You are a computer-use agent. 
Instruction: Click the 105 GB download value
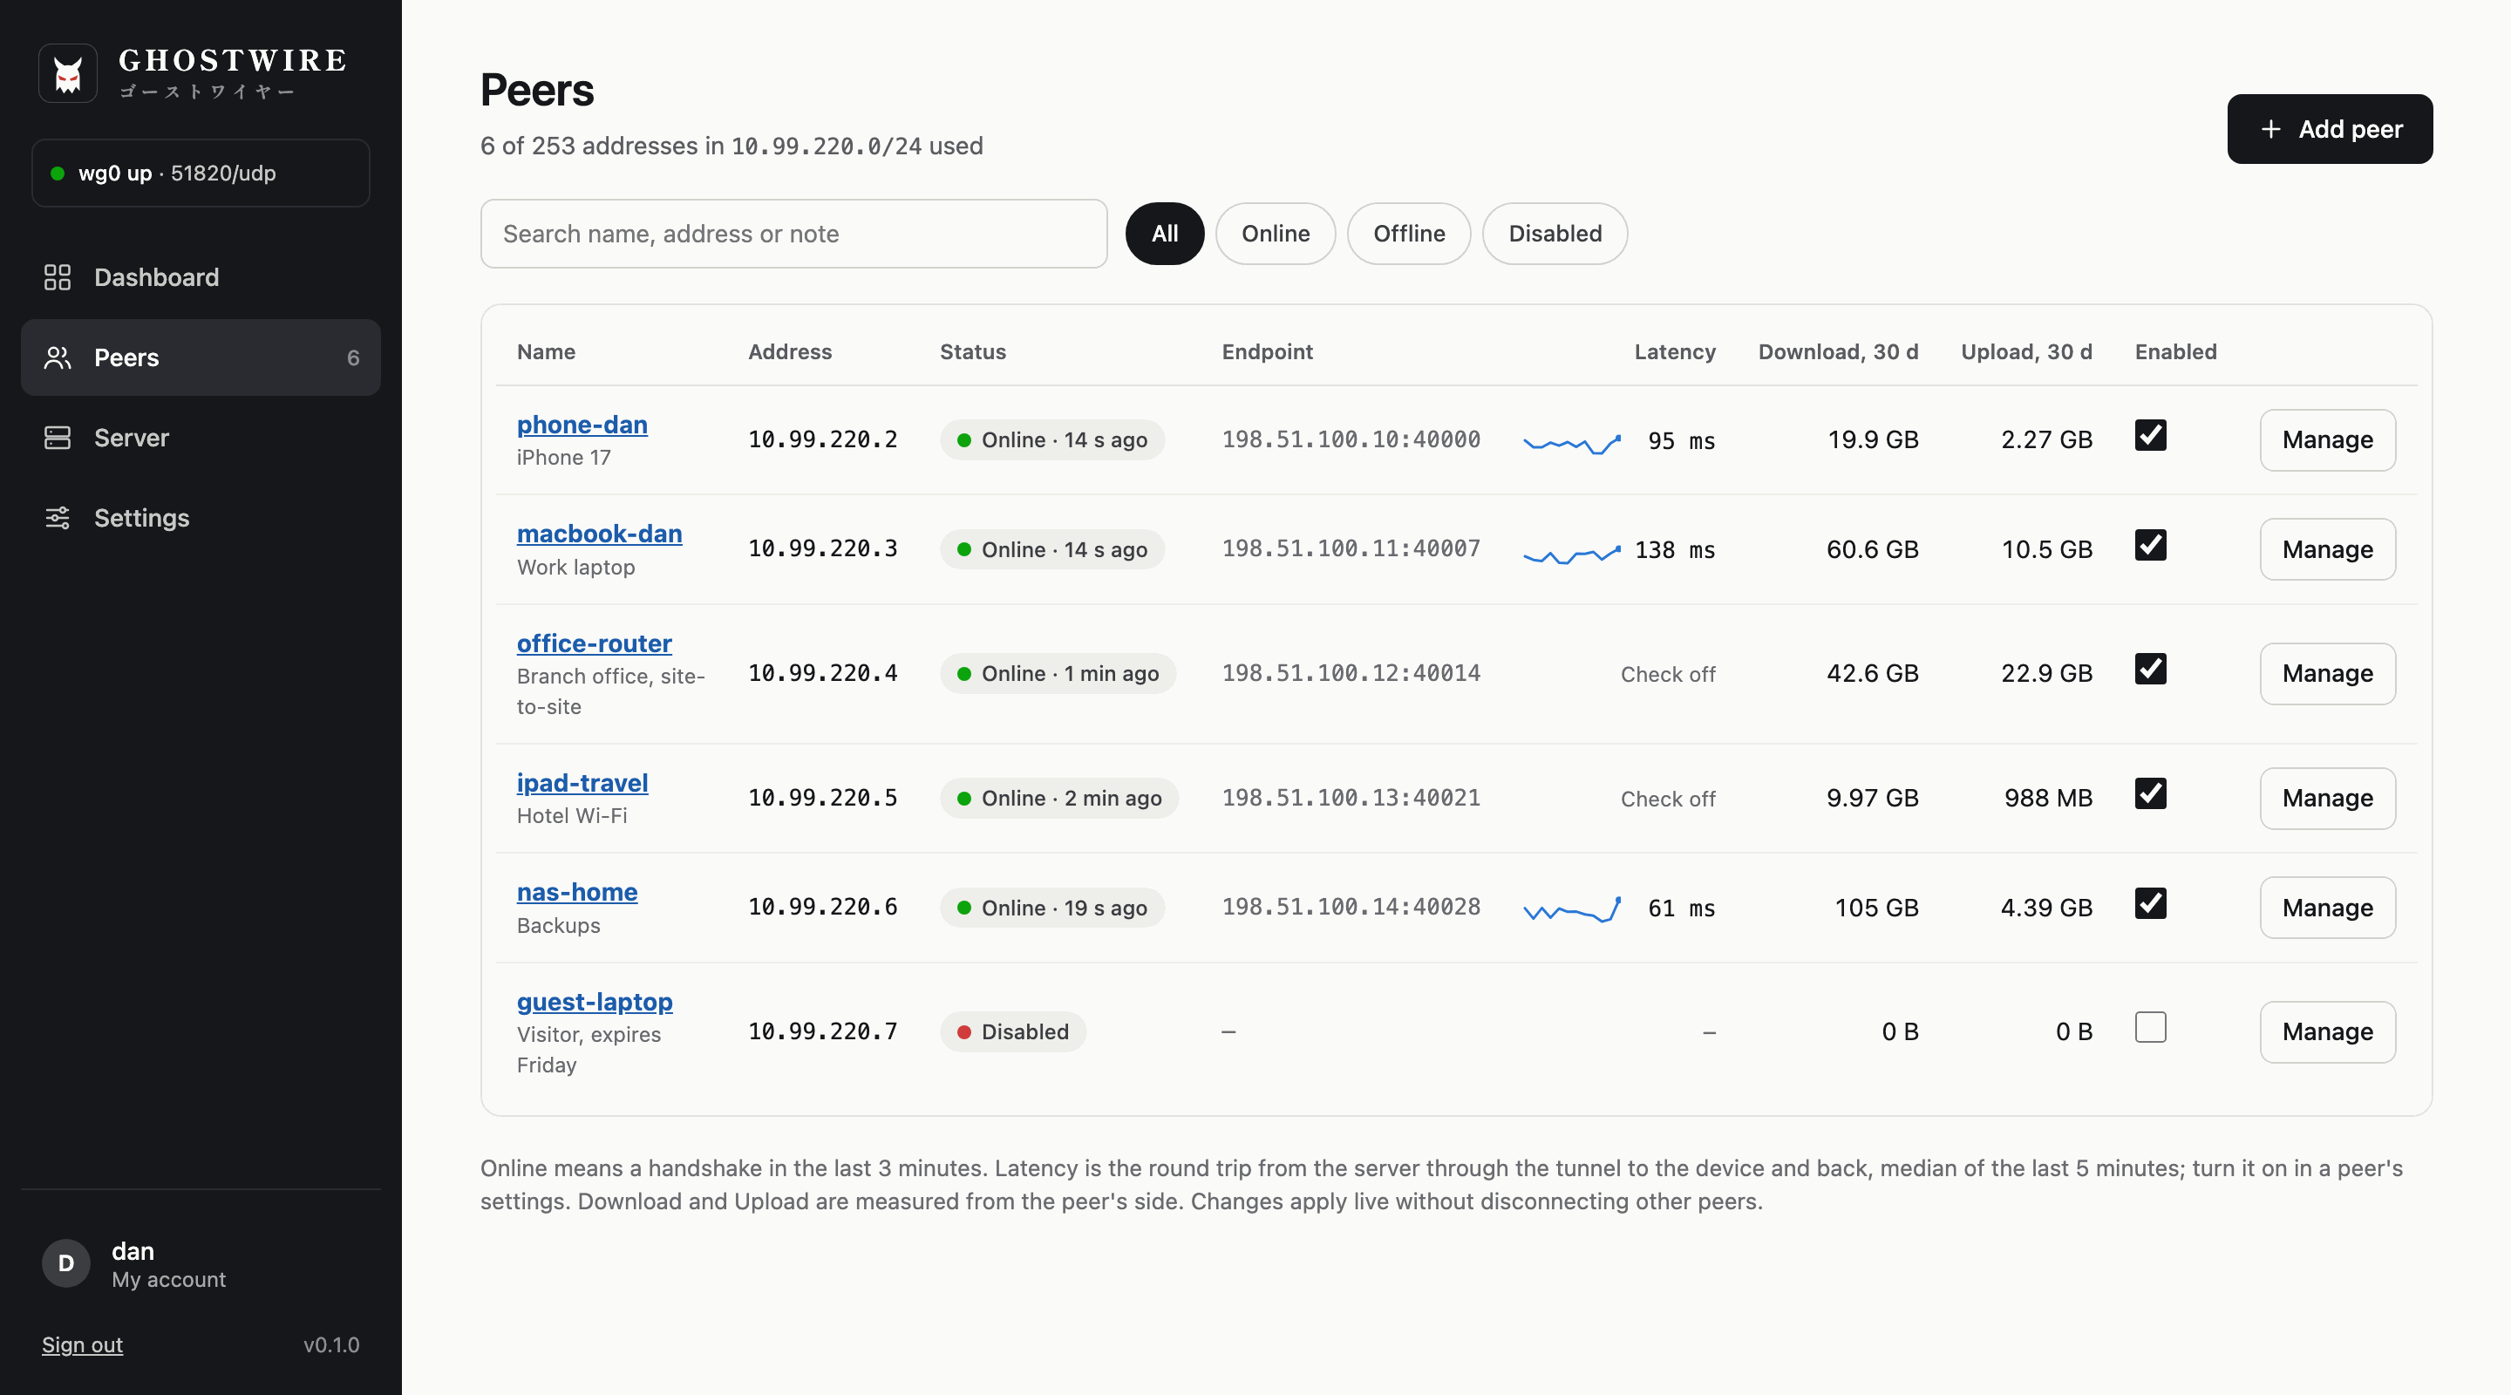pyautogui.click(x=1876, y=908)
